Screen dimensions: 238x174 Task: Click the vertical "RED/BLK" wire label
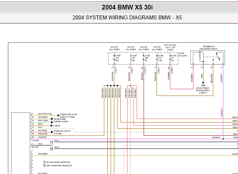(142, 76)
